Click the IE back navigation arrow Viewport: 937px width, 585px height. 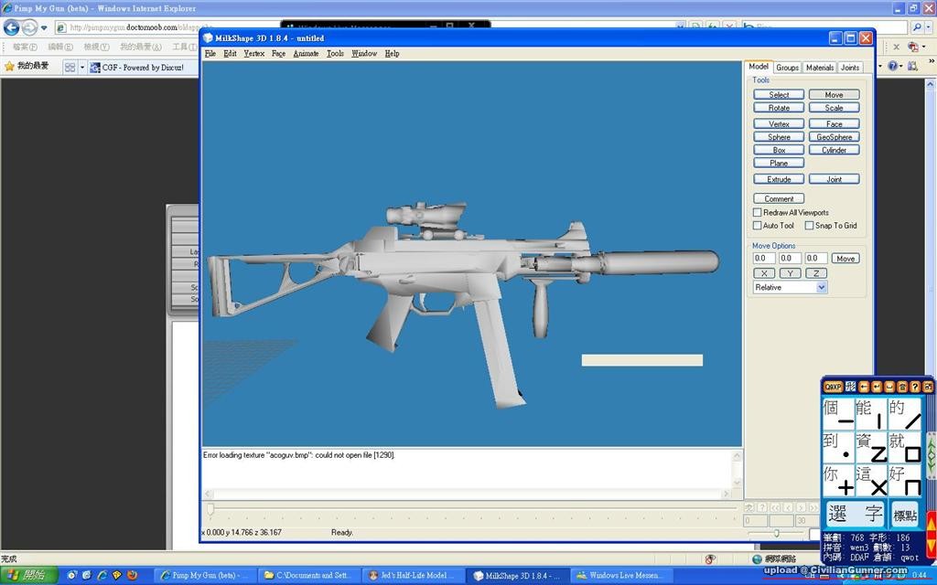tap(12, 27)
